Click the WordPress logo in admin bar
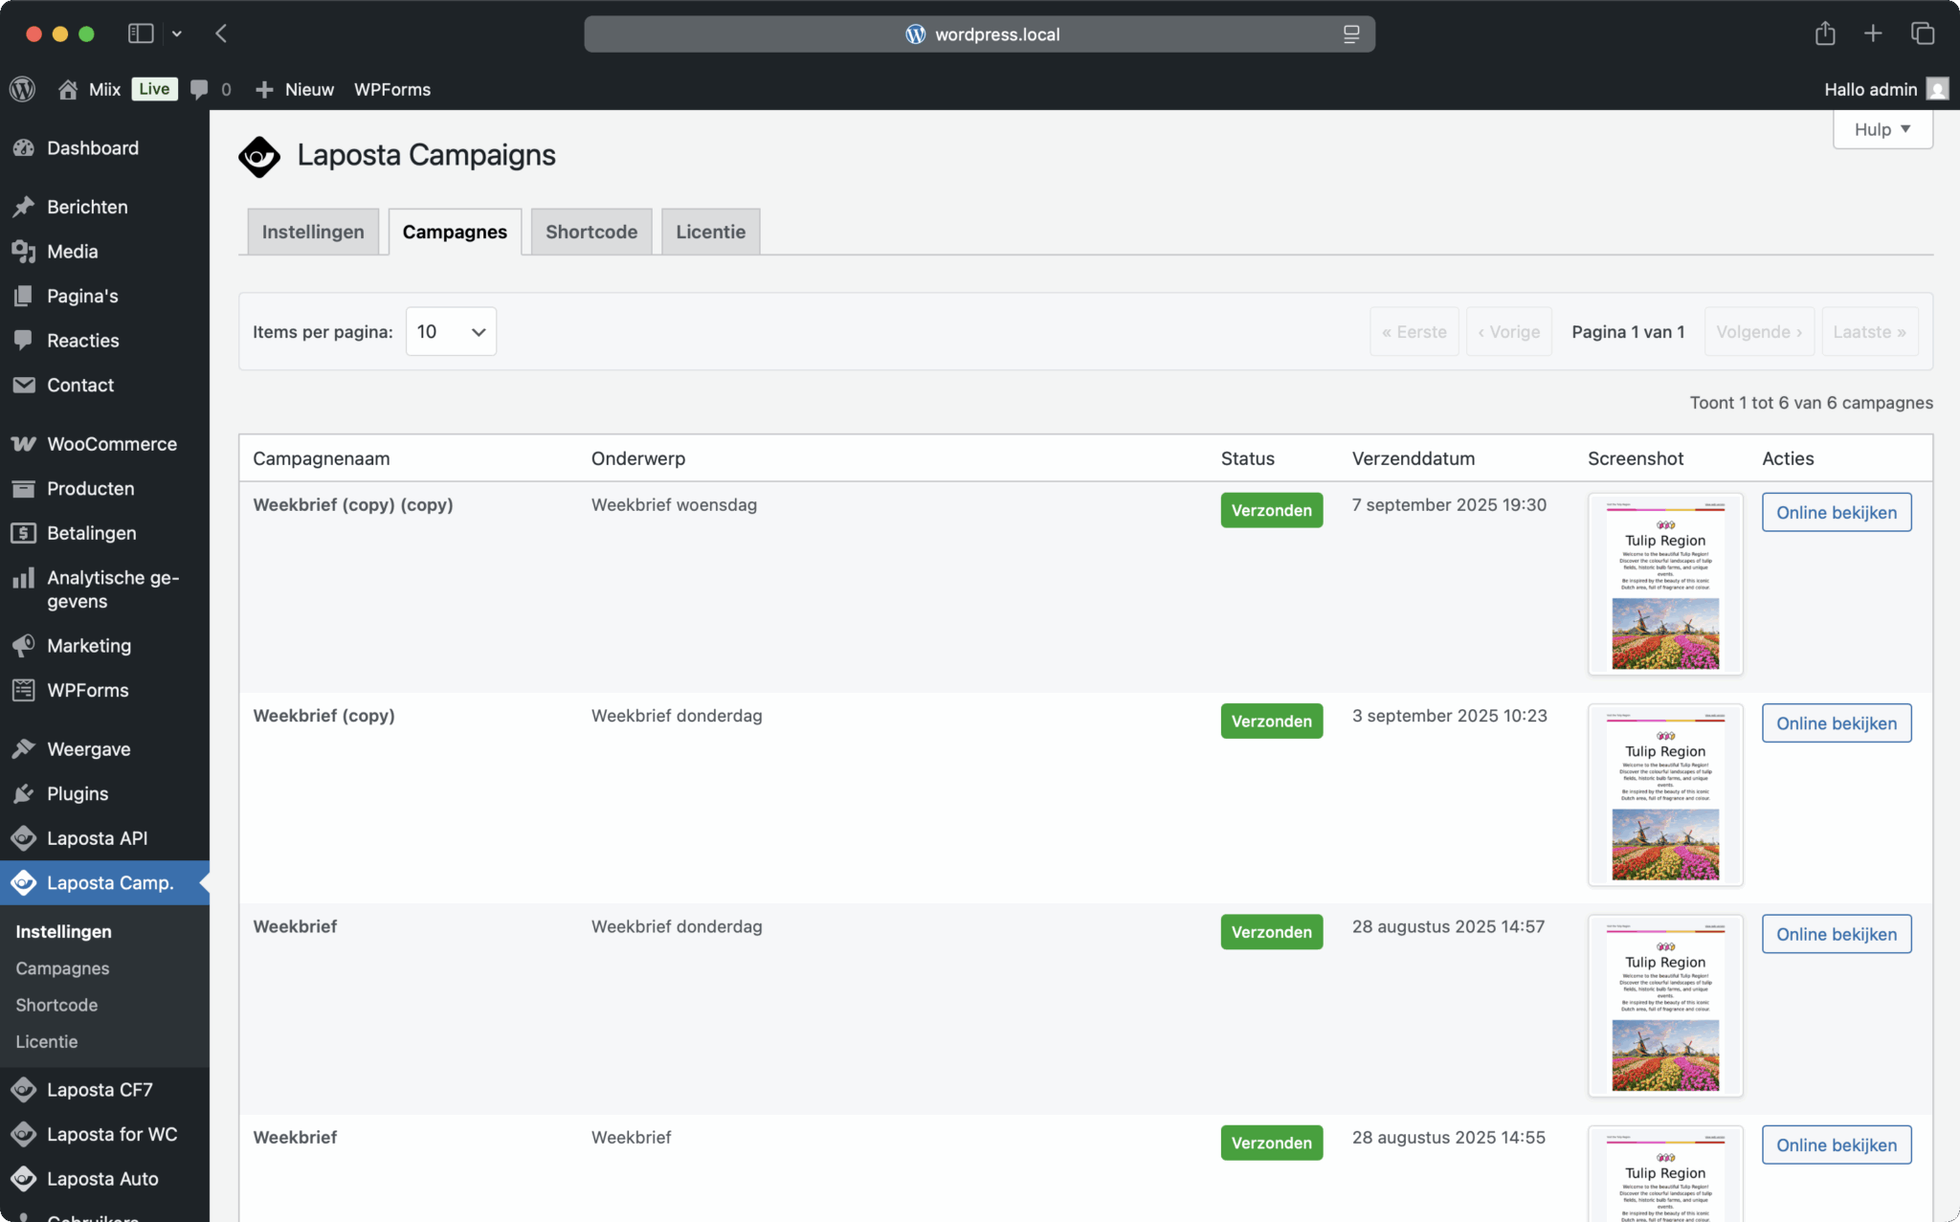Image resolution: width=1960 pixels, height=1222 pixels. click(x=22, y=89)
